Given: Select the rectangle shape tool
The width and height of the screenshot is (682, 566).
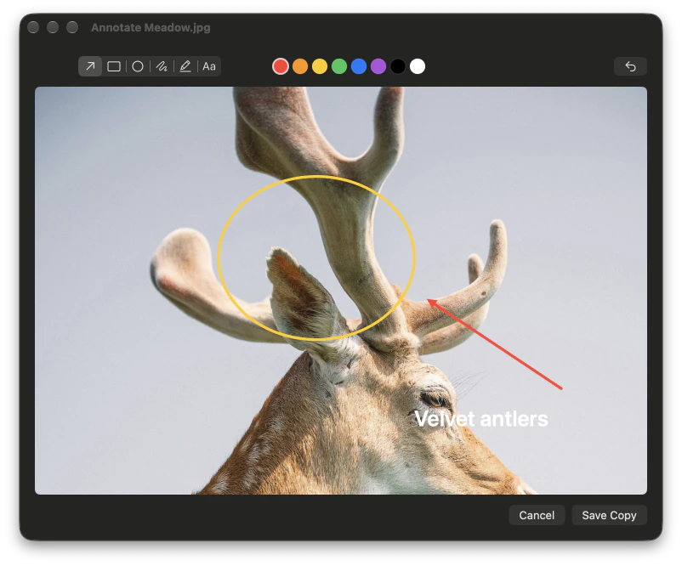Looking at the screenshot, I should [x=114, y=66].
